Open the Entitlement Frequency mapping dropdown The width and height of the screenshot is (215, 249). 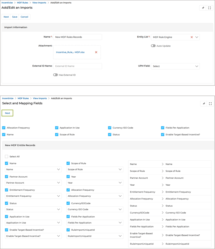point(33,196)
